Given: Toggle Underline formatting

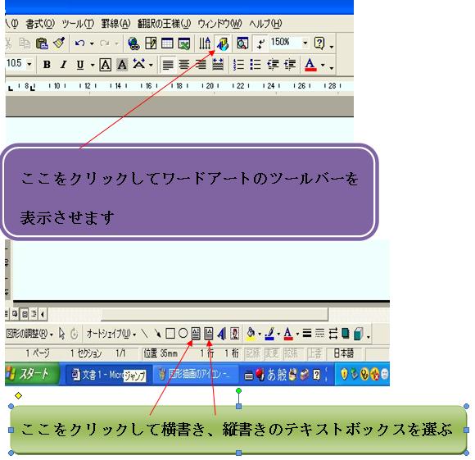Looking at the screenshot, I should [x=80, y=65].
